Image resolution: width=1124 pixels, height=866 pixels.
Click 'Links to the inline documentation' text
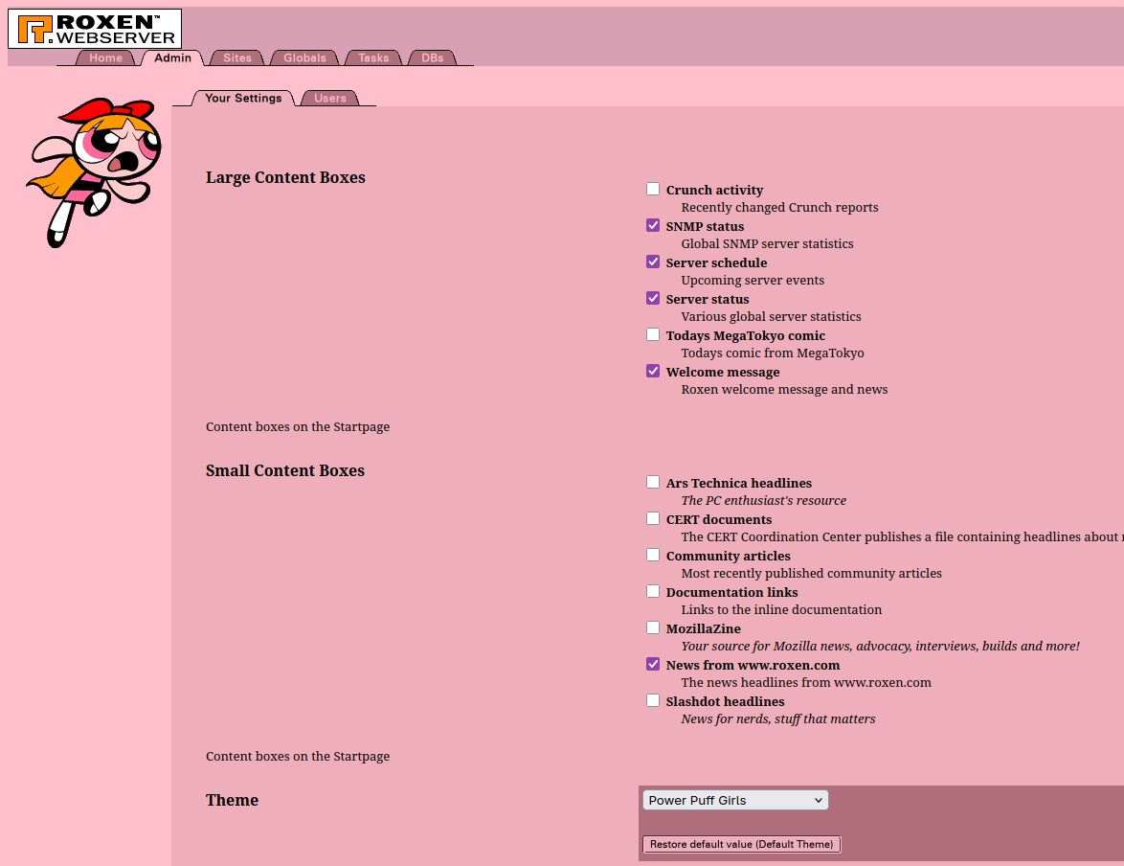[x=781, y=610]
